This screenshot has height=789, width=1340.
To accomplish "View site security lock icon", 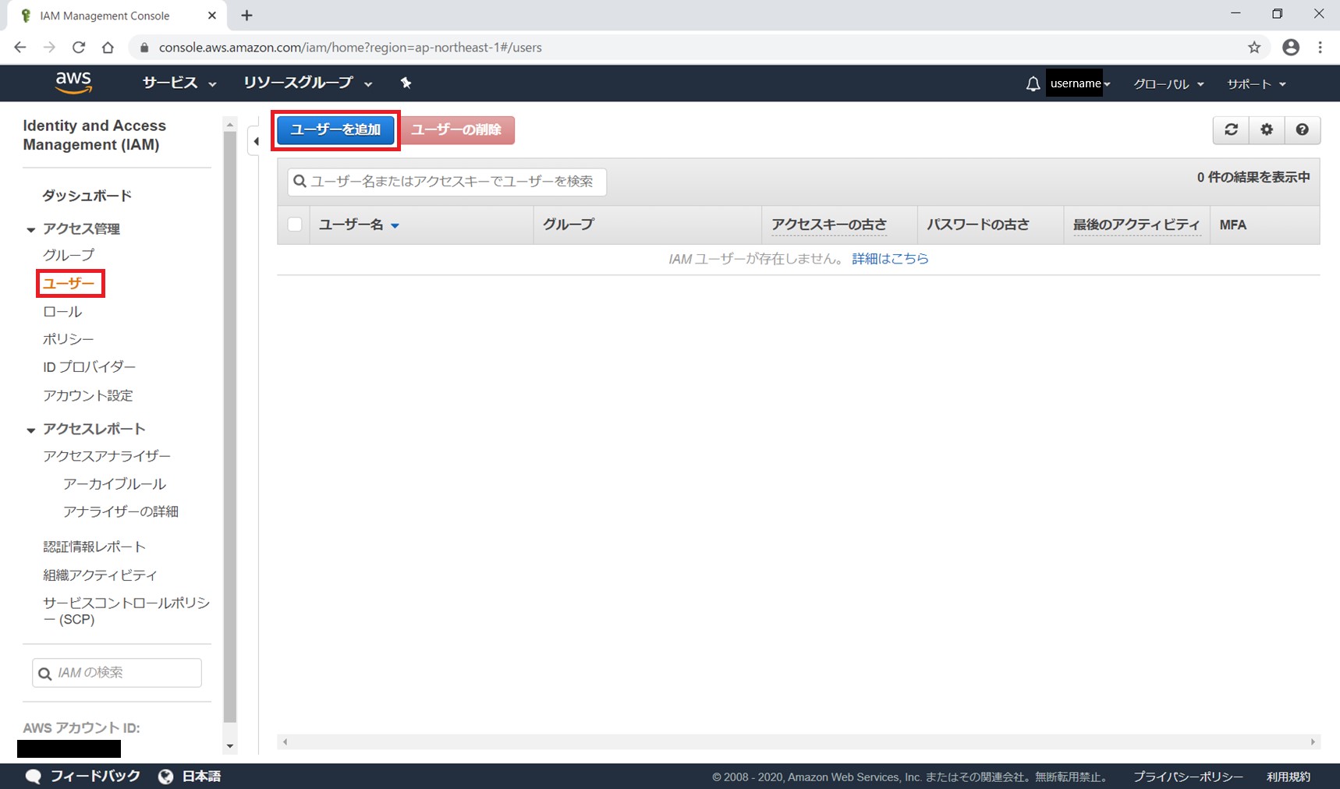I will (x=144, y=48).
